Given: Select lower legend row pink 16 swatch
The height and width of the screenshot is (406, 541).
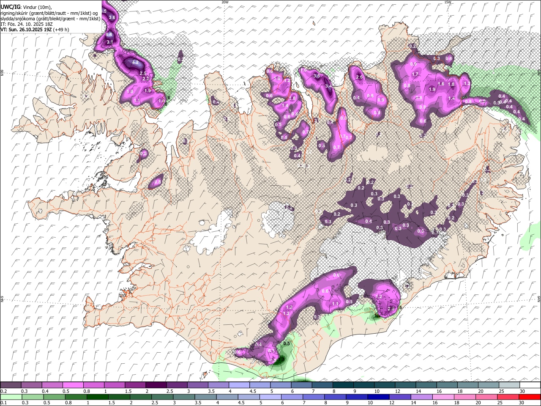Looking at the screenshot, I should coord(444,397).
